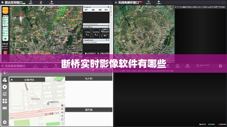Select the 遥控器 section header

[x=89, y=110]
